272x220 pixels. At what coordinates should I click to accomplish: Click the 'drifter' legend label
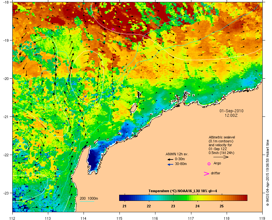click(x=215, y=173)
